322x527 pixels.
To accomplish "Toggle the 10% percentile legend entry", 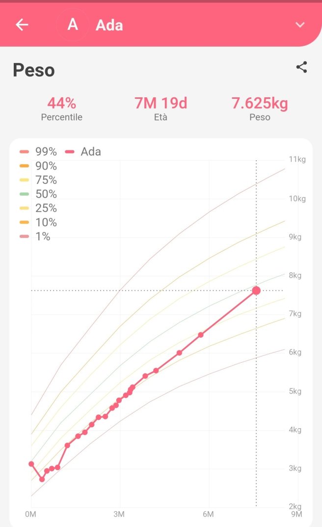I will pyautogui.click(x=39, y=222).
